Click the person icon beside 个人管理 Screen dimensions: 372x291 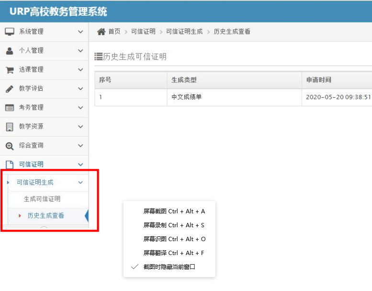(x=10, y=51)
